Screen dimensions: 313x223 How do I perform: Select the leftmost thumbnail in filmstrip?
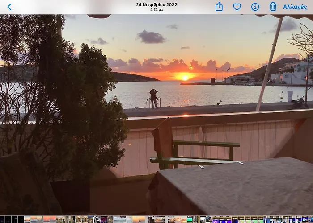point(3,219)
